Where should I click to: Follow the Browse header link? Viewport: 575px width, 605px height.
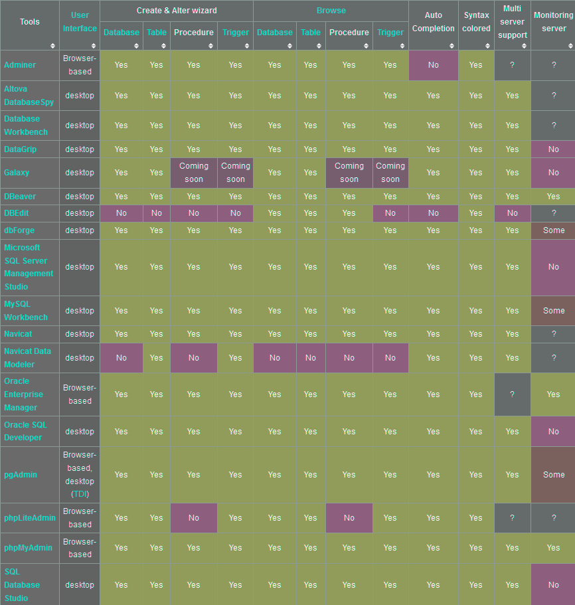click(331, 11)
